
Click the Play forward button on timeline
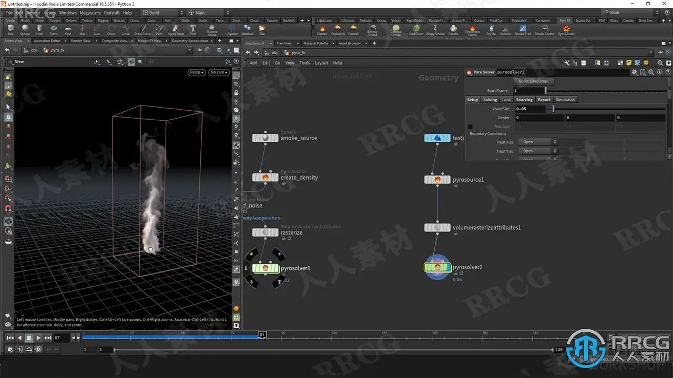(x=38, y=338)
